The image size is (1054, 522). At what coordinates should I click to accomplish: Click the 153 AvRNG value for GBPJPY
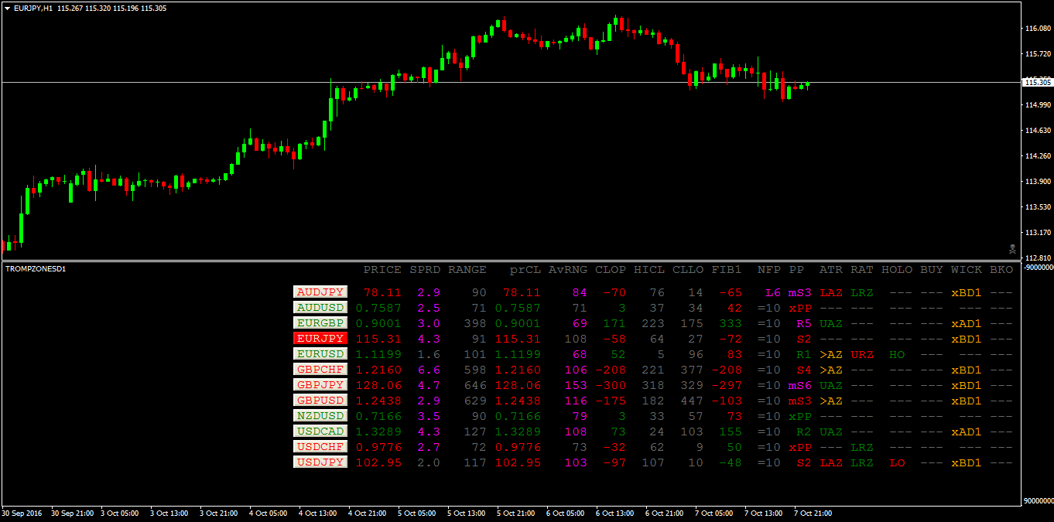[576, 386]
